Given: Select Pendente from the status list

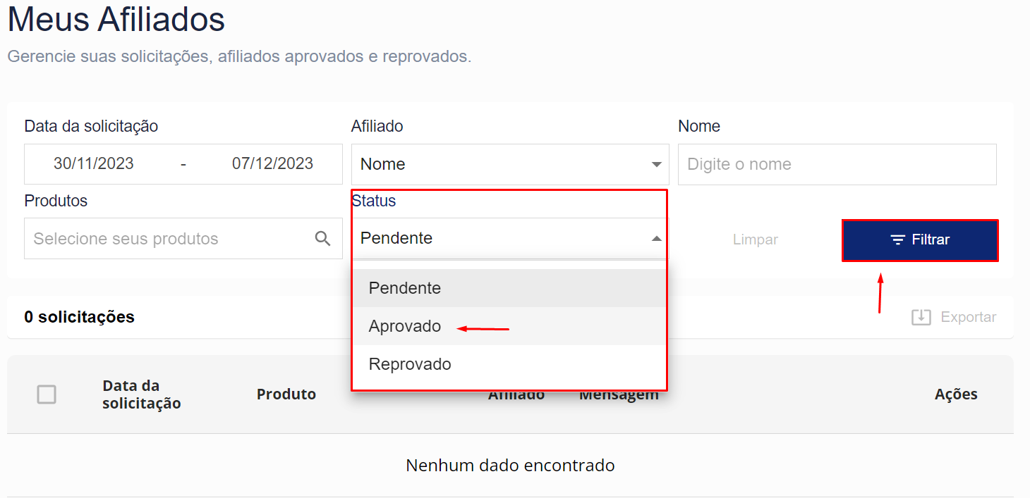Looking at the screenshot, I should click(x=405, y=288).
